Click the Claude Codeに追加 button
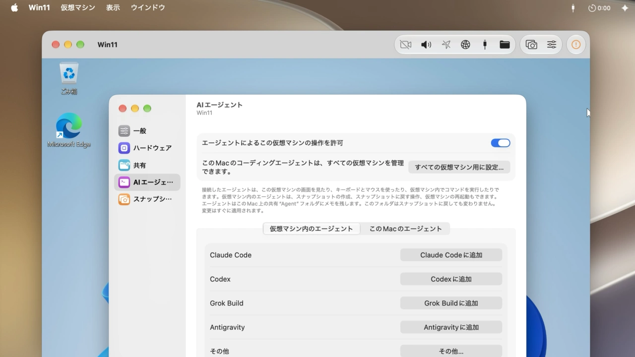The height and width of the screenshot is (357, 635). [451, 255]
